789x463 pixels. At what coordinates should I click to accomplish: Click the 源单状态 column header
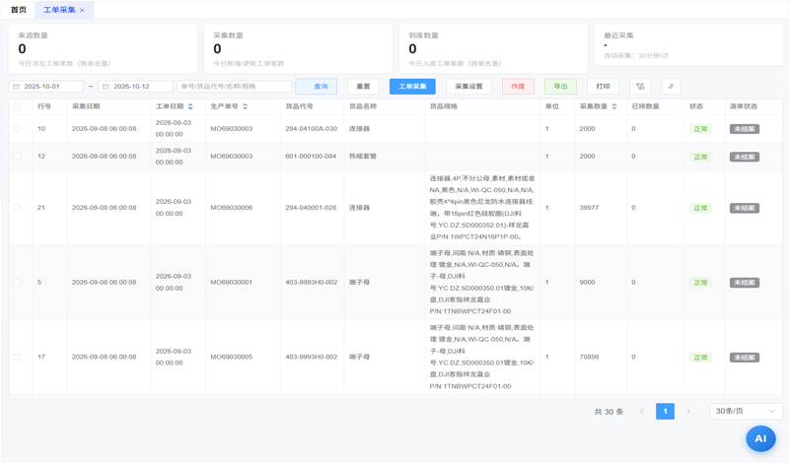744,106
